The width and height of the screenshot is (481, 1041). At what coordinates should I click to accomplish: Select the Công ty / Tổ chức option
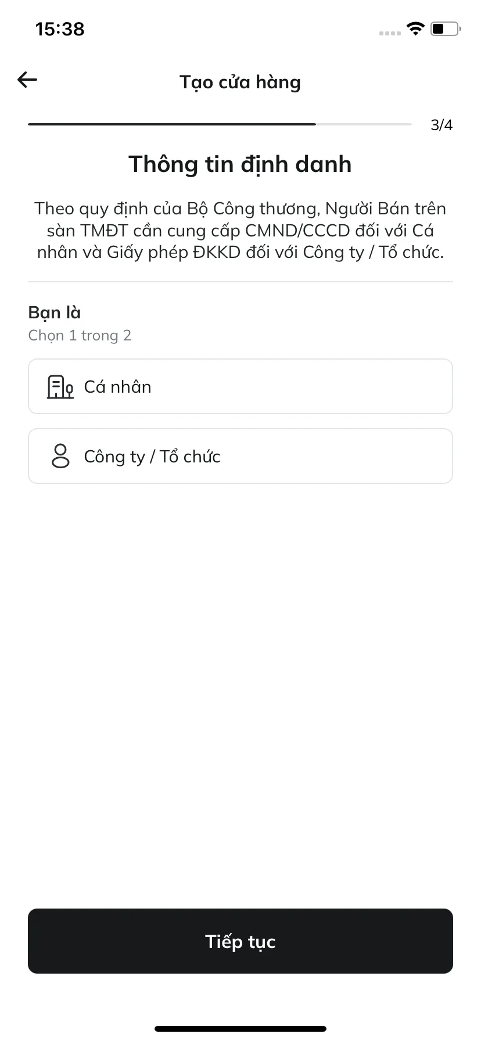(x=240, y=456)
